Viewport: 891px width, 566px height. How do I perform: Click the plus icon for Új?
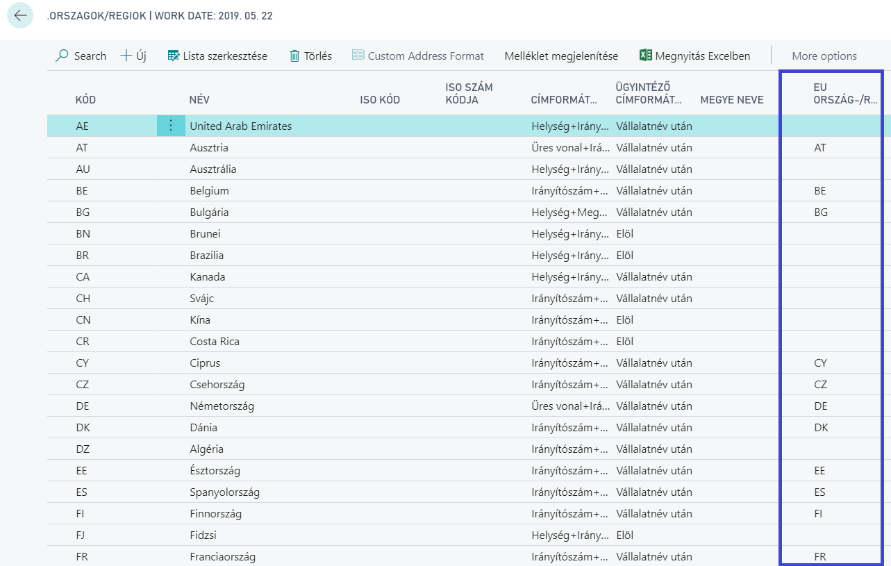(126, 56)
